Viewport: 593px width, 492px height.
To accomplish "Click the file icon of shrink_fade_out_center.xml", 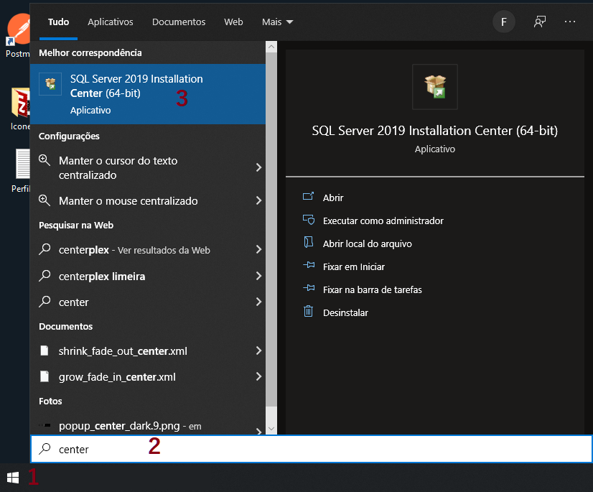I will (x=45, y=351).
